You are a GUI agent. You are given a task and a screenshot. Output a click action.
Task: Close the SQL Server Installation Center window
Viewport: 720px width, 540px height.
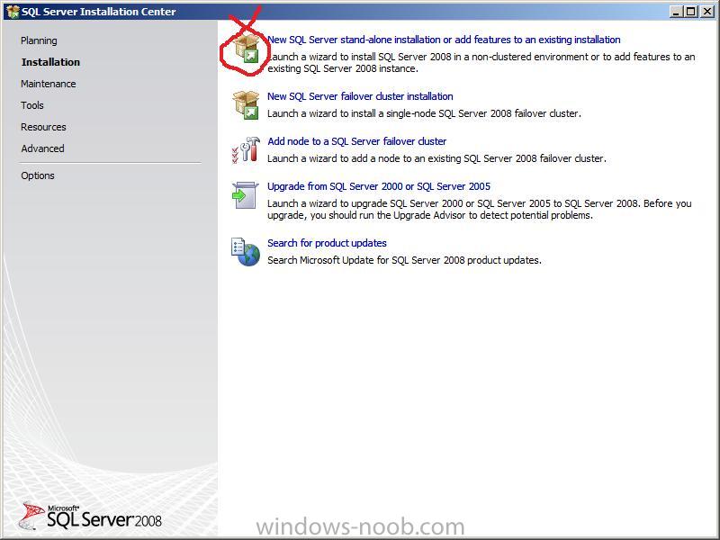pyautogui.click(x=707, y=12)
